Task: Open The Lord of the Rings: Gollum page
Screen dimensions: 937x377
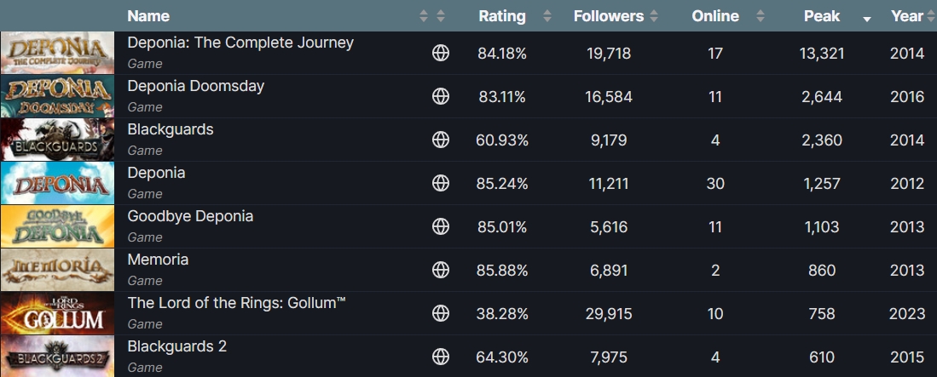Action: (x=236, y=303)
